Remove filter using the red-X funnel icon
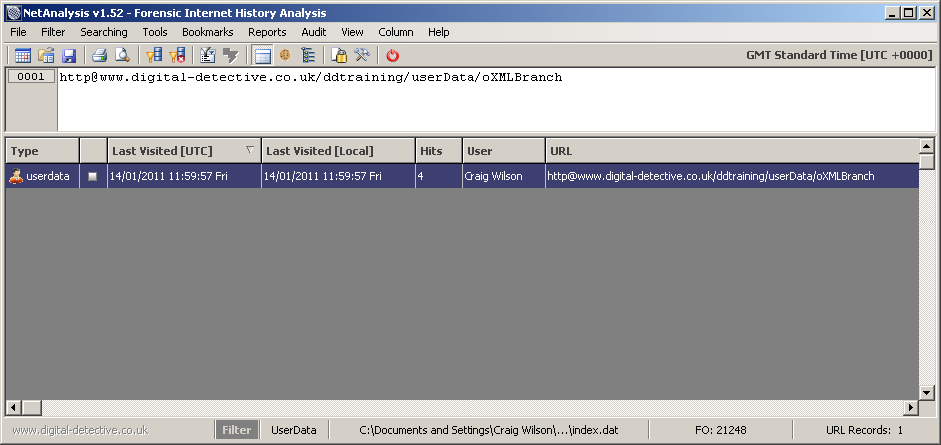The width and height of the screenshot is (941, 445). [x=177, y=56]
